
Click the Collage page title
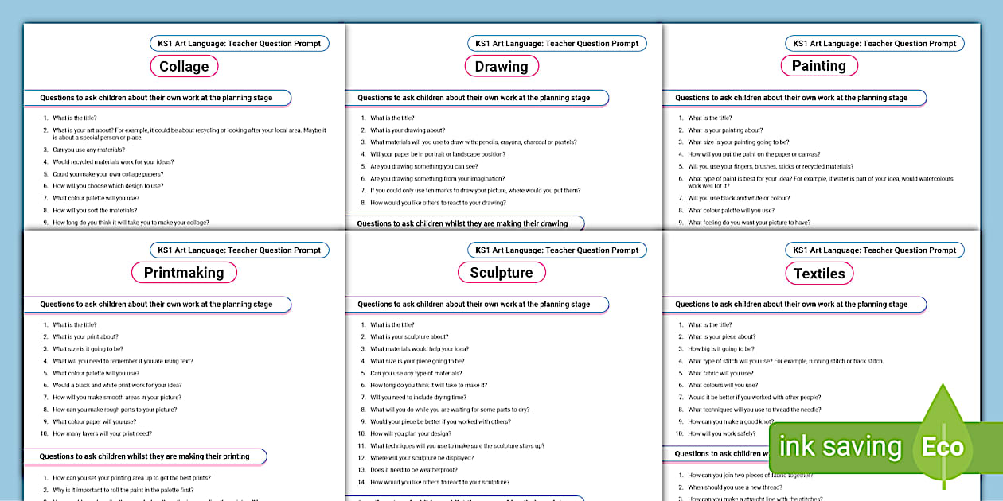click(x=184, y=66)
